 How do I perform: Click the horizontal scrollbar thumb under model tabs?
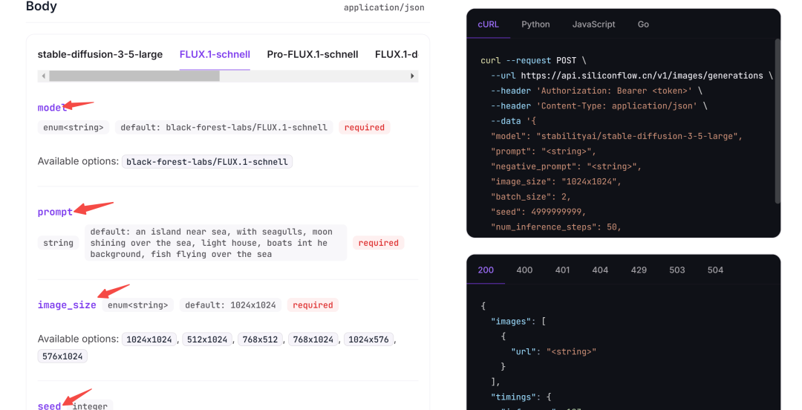coord(134,76)
